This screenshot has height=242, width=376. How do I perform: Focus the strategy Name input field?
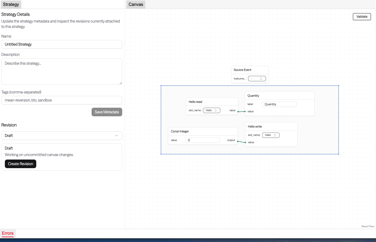[x=62, y=44]
